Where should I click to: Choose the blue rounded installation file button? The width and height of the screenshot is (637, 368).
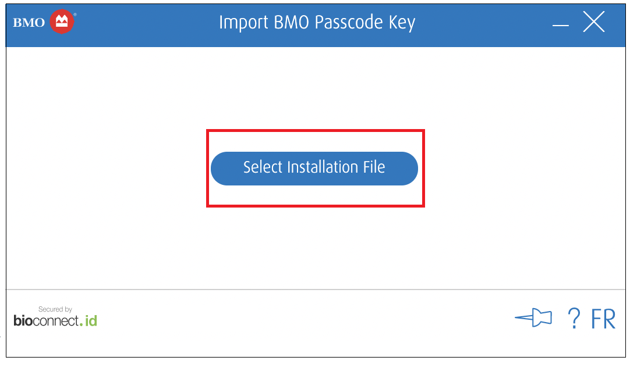tap(314, 168)
